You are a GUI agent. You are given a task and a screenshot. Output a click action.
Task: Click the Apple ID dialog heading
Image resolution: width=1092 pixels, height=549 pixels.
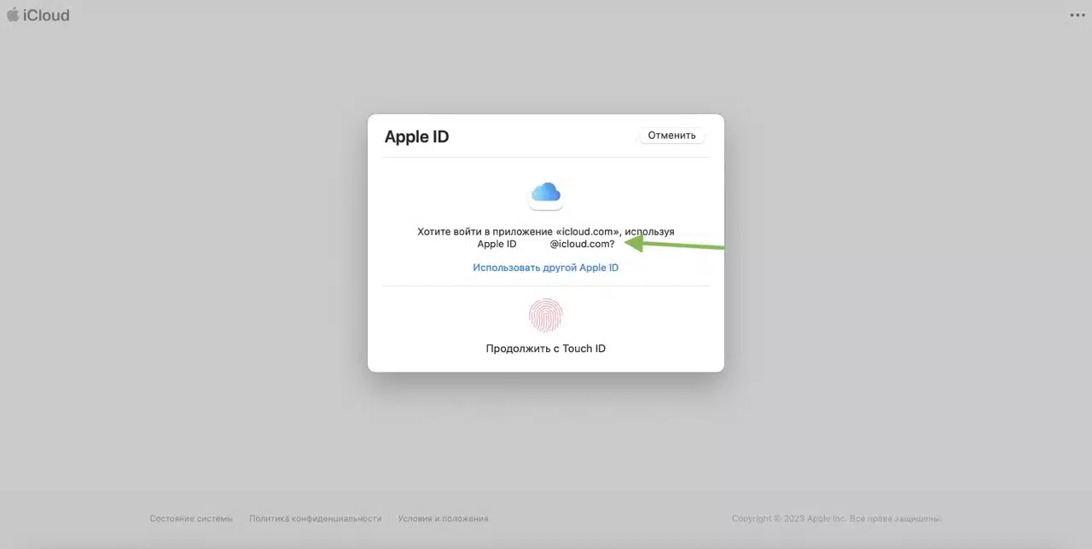tap(416, 136)
